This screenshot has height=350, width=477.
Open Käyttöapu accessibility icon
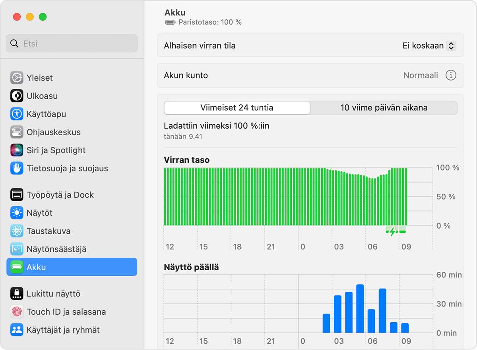17,114
